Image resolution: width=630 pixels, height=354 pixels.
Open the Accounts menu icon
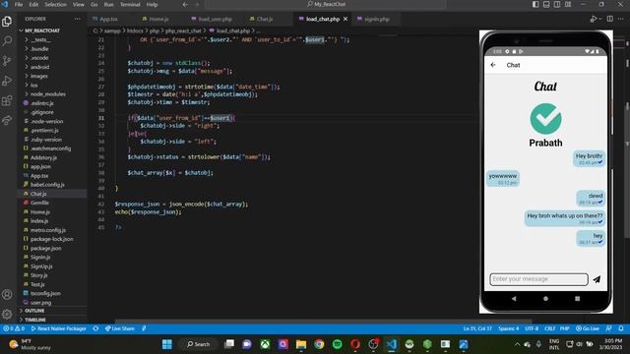click(7, 295)
